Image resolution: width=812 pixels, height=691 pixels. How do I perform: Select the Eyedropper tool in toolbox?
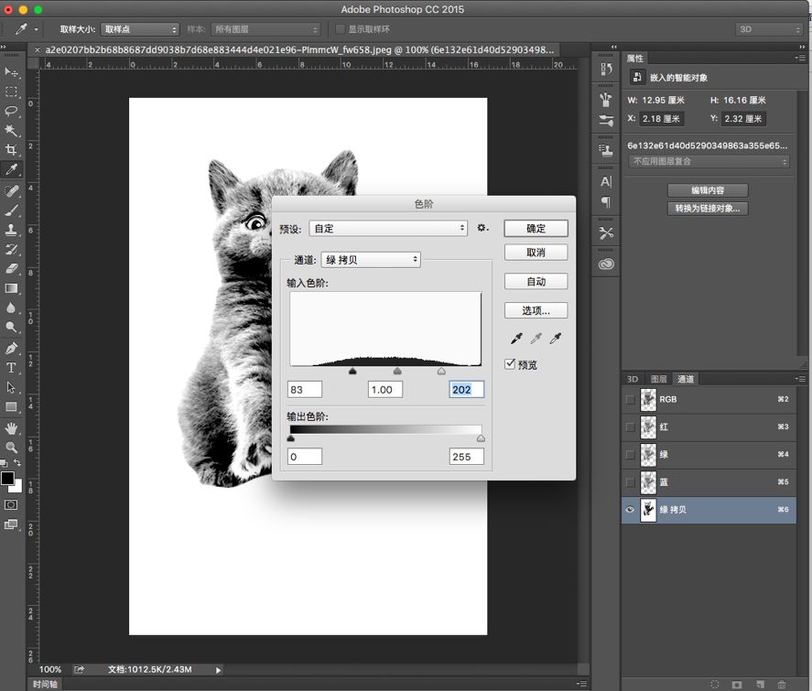pyautogui.click(x=11, y=169)
